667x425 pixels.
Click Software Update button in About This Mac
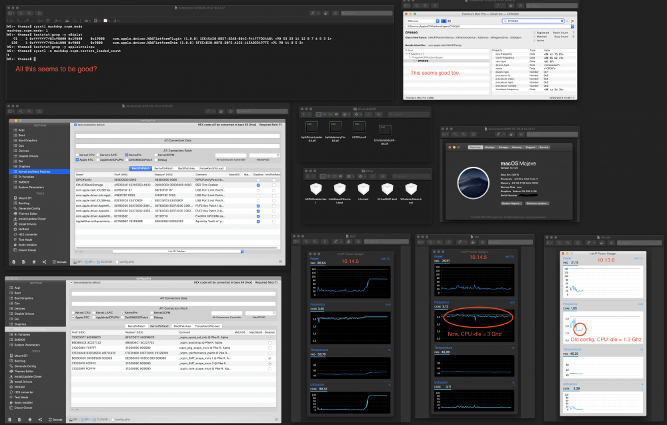[x=537, y=203]
